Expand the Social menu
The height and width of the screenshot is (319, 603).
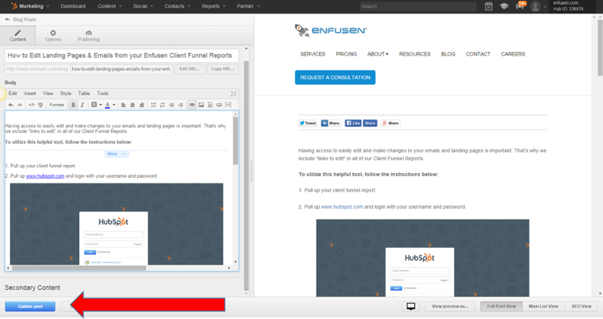[143, 6]
